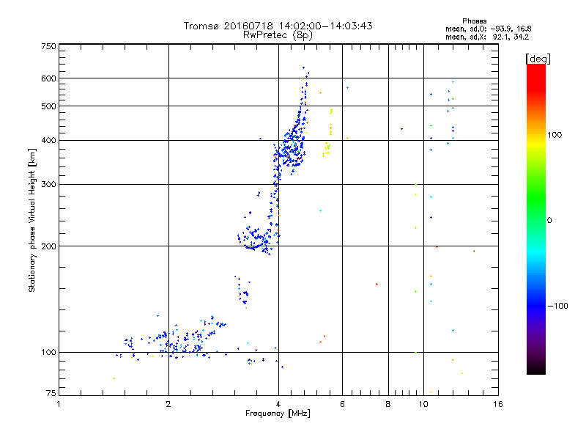Click the 'Phases' heading
This screenshot has width=586, height=440.
(x=474, y=21)
